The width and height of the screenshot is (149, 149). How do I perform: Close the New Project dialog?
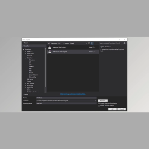click(124, 39)
